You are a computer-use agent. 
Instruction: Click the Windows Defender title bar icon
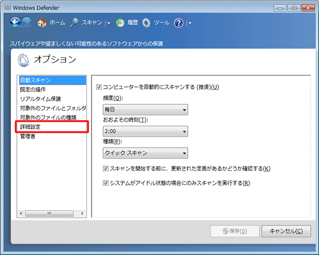click(x=8, y=8)
